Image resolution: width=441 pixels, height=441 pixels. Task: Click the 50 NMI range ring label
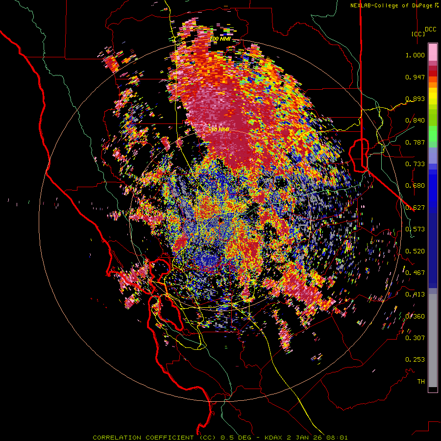220,130
